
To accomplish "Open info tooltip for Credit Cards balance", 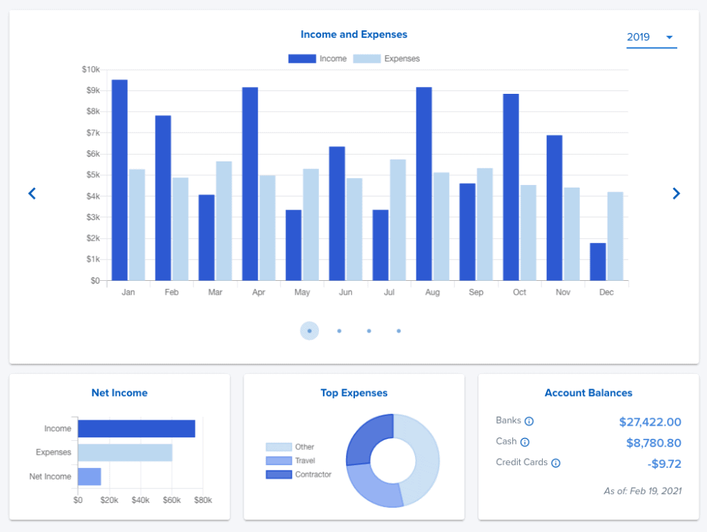I will 556,462.
